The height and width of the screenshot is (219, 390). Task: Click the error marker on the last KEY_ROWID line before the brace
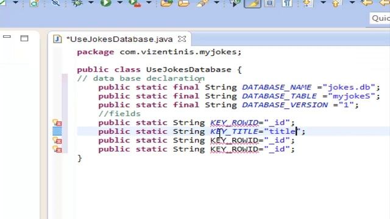(57, 149)
